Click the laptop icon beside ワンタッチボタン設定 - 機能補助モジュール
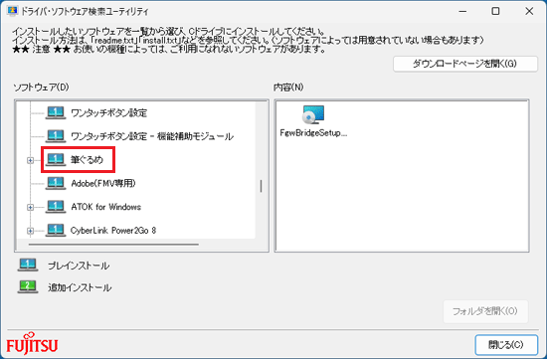 point(56,136)
